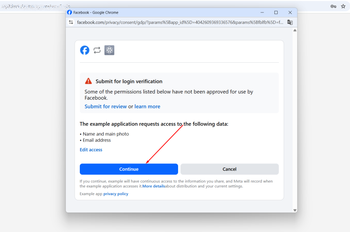Open the Submit for review link

(106, 107)
